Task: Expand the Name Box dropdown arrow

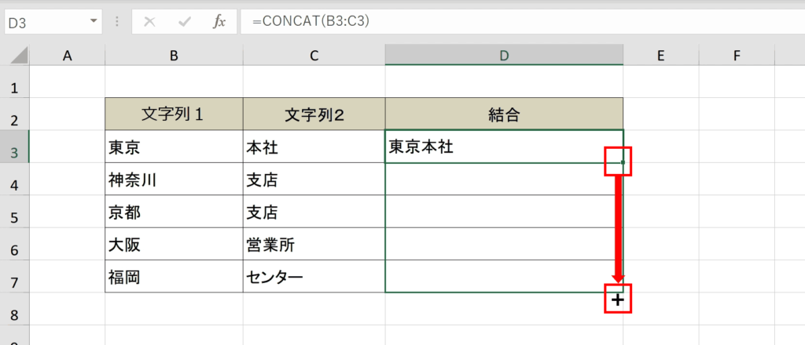Action: point(94,21)
